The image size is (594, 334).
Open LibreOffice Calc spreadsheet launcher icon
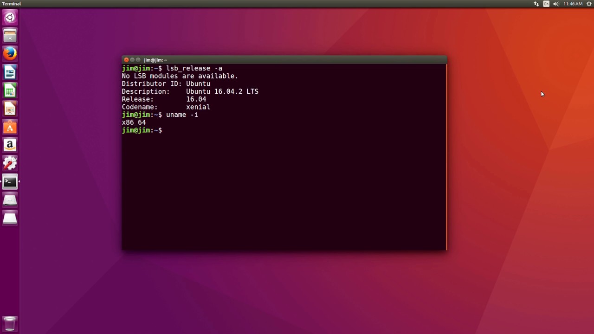coord(10,90)
